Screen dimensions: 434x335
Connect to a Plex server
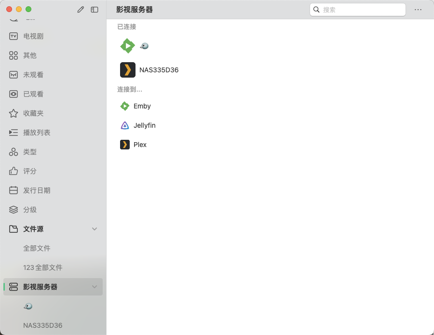pos(140,145)
